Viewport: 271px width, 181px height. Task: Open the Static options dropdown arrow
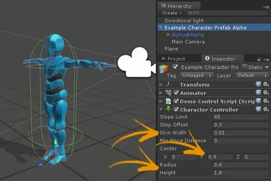point(267,67)
